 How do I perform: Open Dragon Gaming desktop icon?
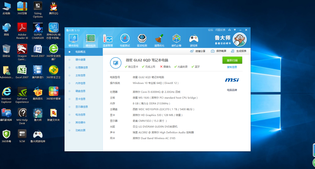(22, 52)
